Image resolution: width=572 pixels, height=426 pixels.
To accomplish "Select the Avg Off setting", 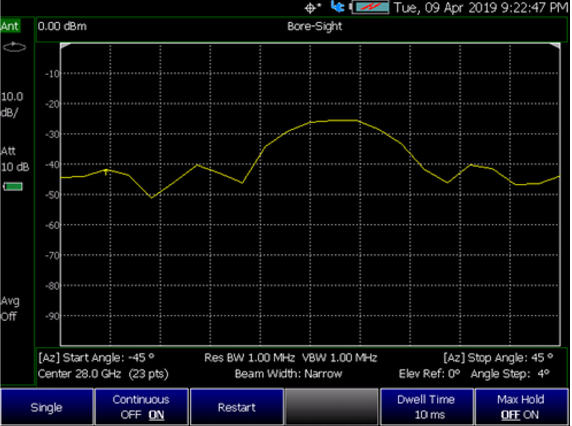I will 9,309.
